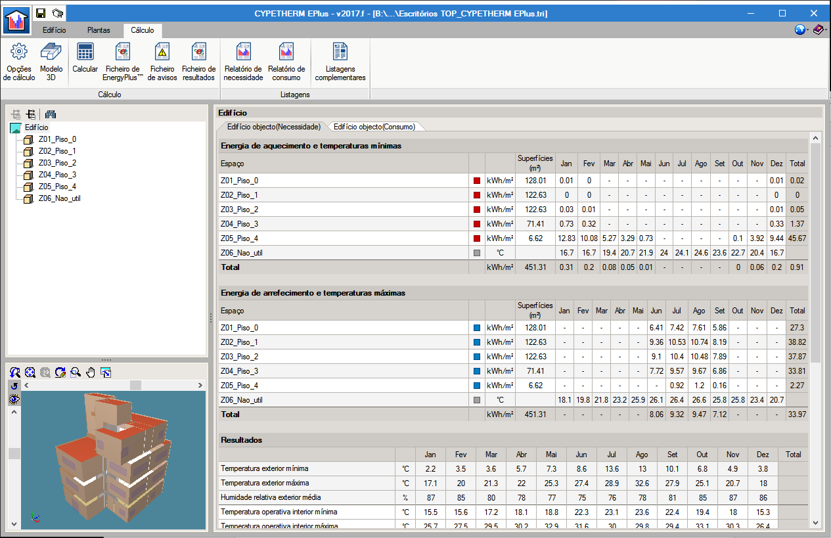The height and width of the screenshot is (538, 831).
Task: Select Z01_Piso_0 in the tree
Action: coord(57,139)
